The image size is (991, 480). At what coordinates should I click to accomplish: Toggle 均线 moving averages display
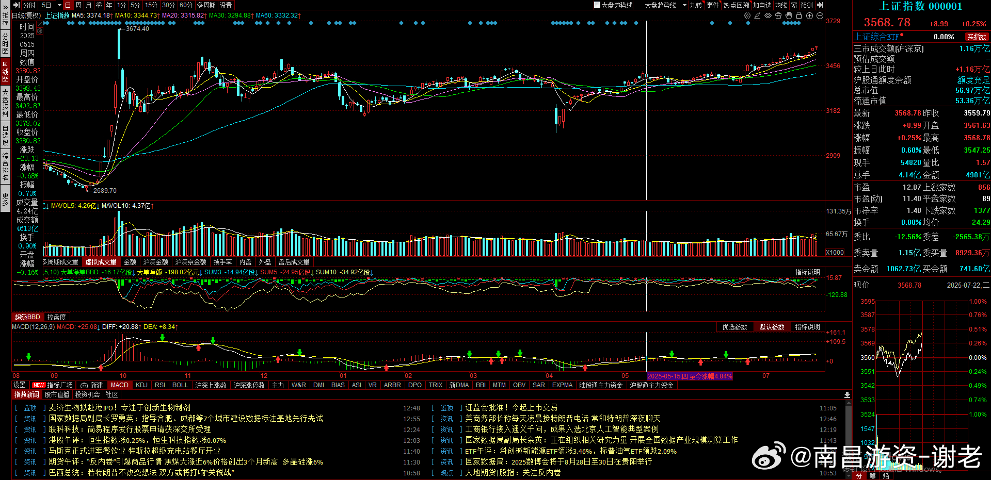coord(780,5)
